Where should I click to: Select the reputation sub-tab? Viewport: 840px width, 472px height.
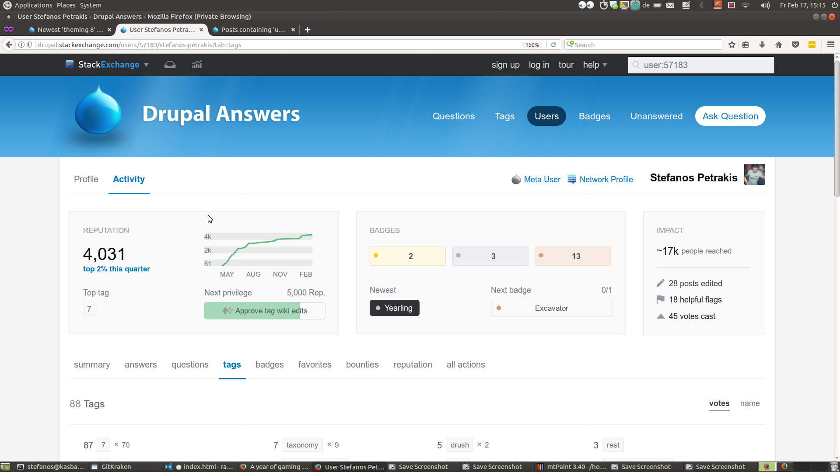pos(413,364)
